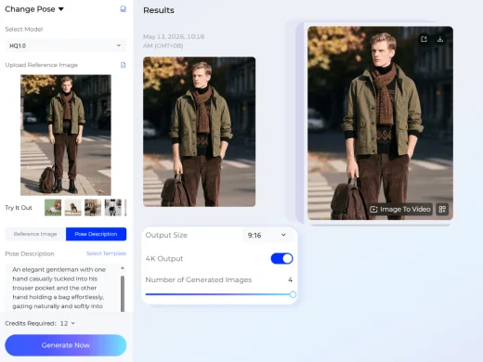Click the number 4 generated images value

[x=290, y=279]
